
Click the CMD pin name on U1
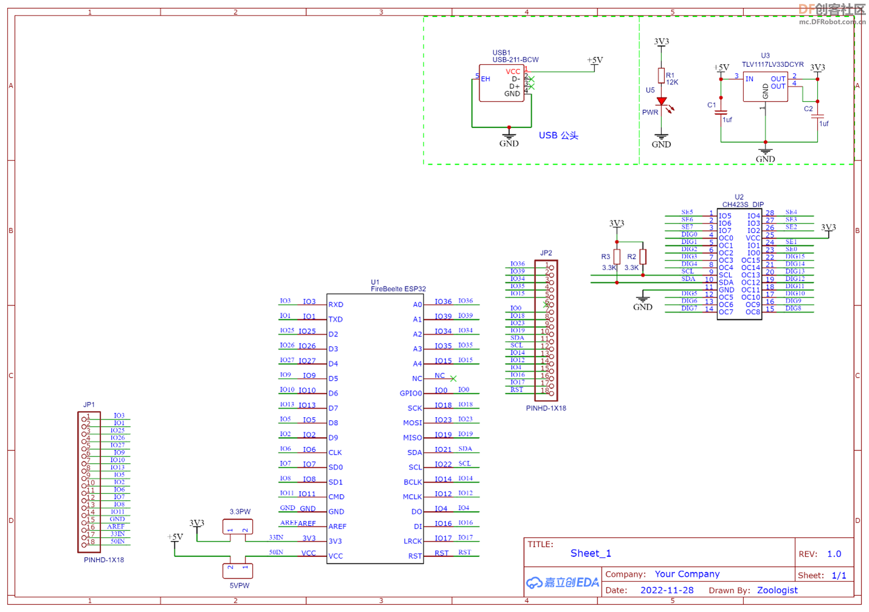tap(336, 497)
